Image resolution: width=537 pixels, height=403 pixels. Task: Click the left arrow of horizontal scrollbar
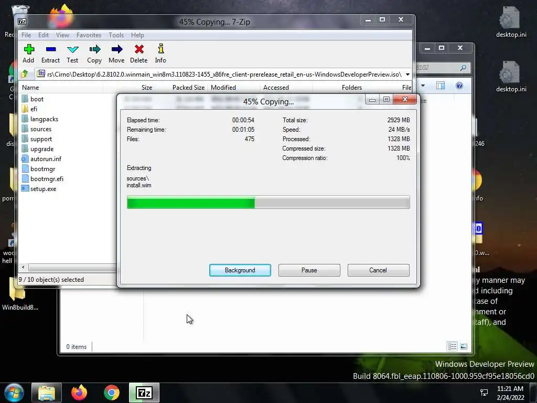click(23, 267)
